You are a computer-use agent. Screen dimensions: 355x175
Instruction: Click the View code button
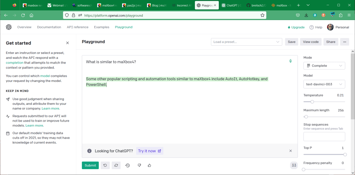pos(311,42)
